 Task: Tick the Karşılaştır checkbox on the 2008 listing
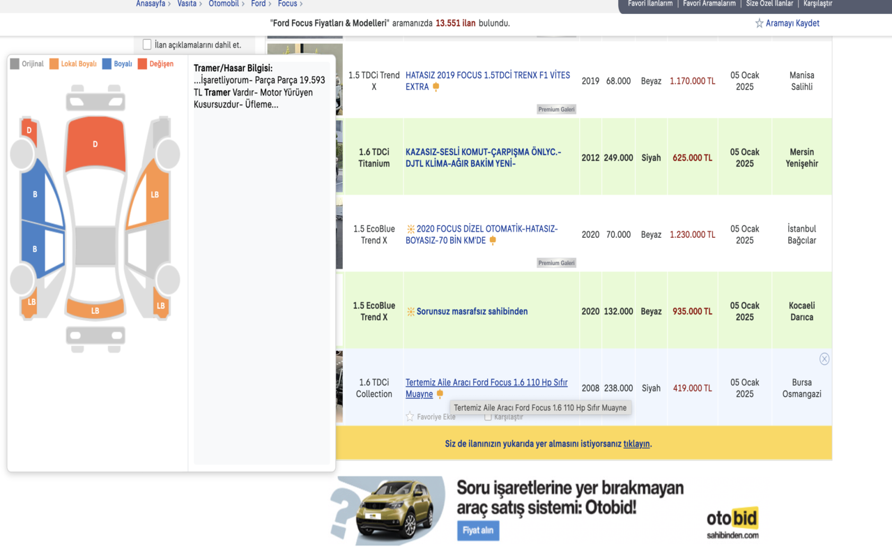tap(488, 417)
